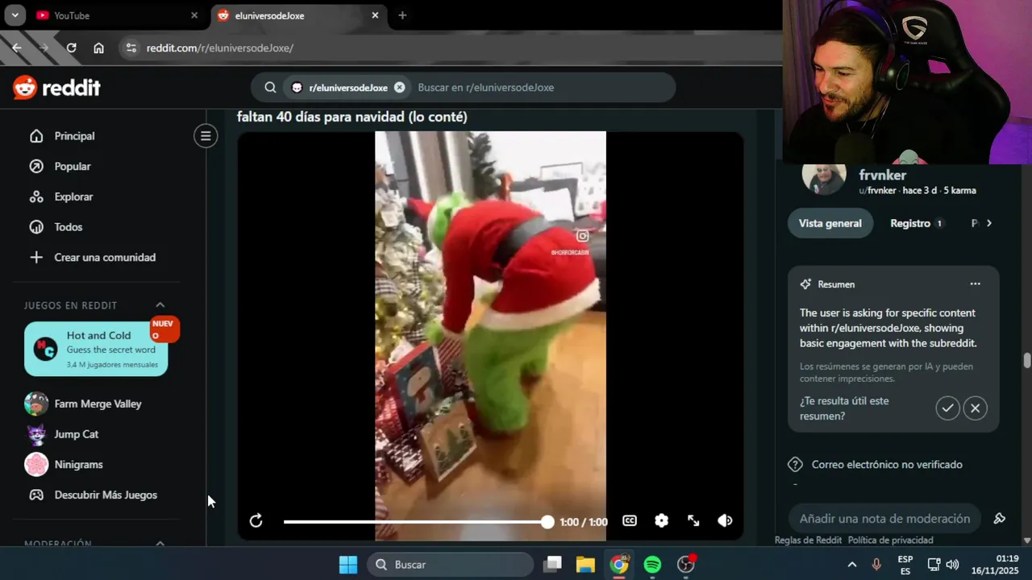This screenshot has width=1032, height=580.
Task: Open the Popular feed
Action: coord(73,167)
